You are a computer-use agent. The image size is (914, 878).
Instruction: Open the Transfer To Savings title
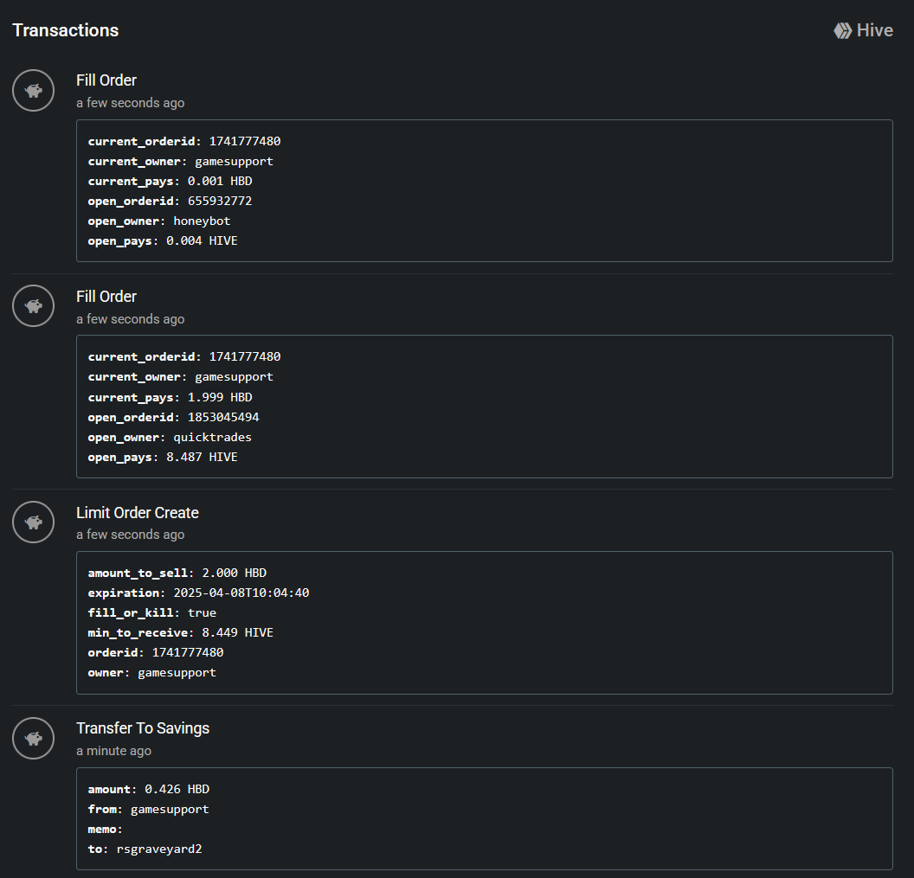tap(143, 728)
